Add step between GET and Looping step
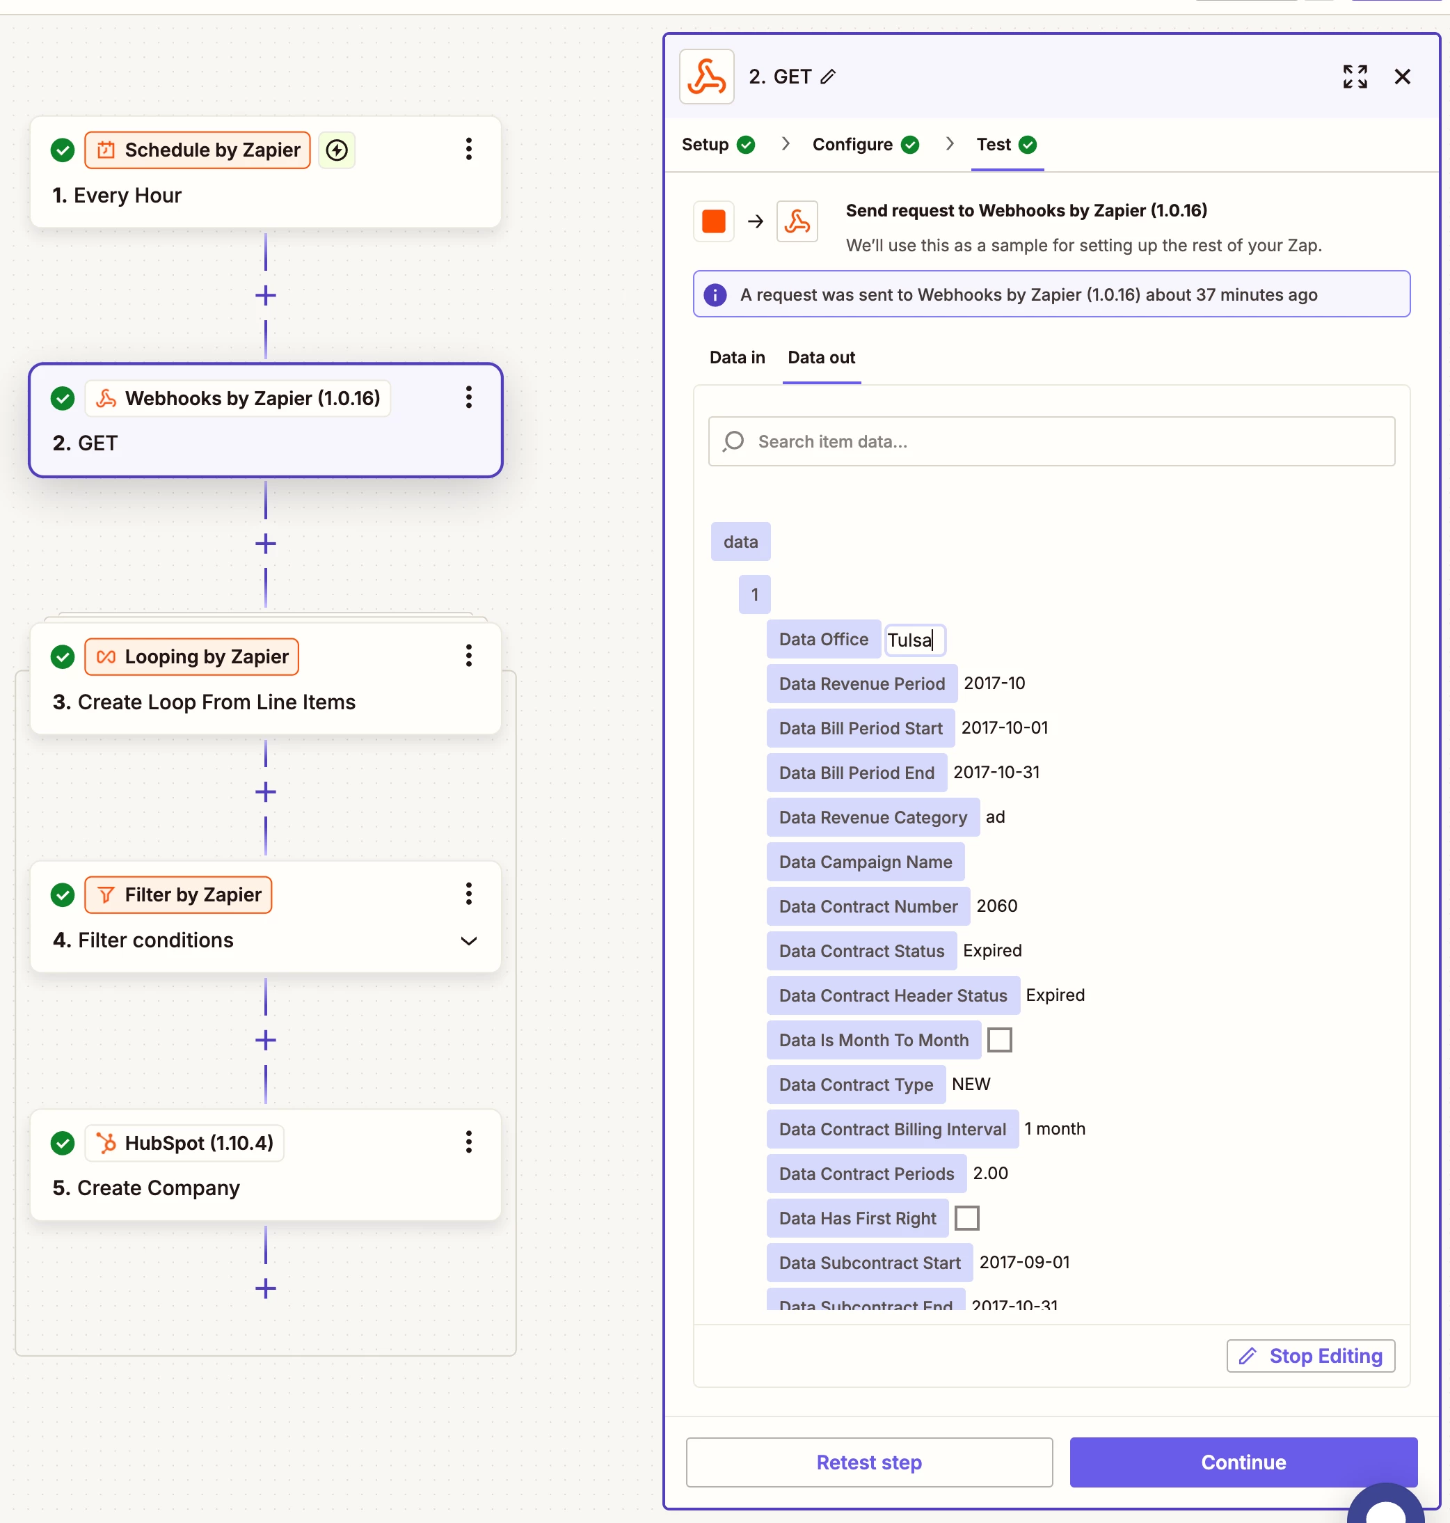 point(265,544)
